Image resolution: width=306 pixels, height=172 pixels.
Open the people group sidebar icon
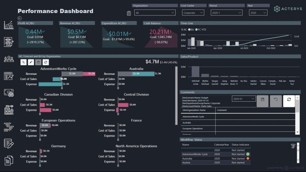point(9,59)
